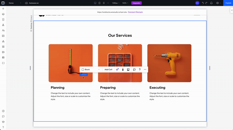Open the Home page menu
This screenshot has width=233, height=130.
click(x=15, y=3)
